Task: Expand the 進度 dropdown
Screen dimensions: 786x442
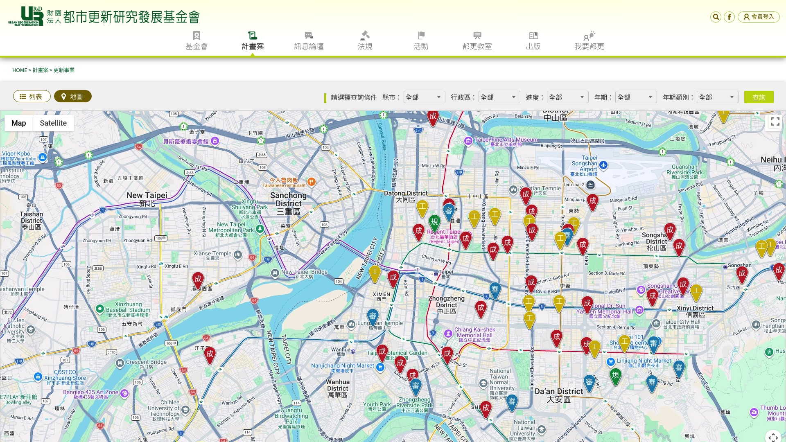Action: pos(567,97)
